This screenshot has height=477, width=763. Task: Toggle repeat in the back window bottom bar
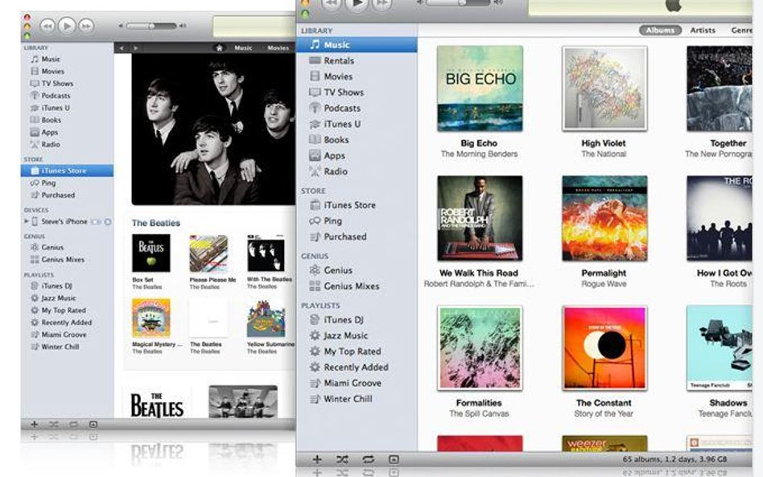73,425
